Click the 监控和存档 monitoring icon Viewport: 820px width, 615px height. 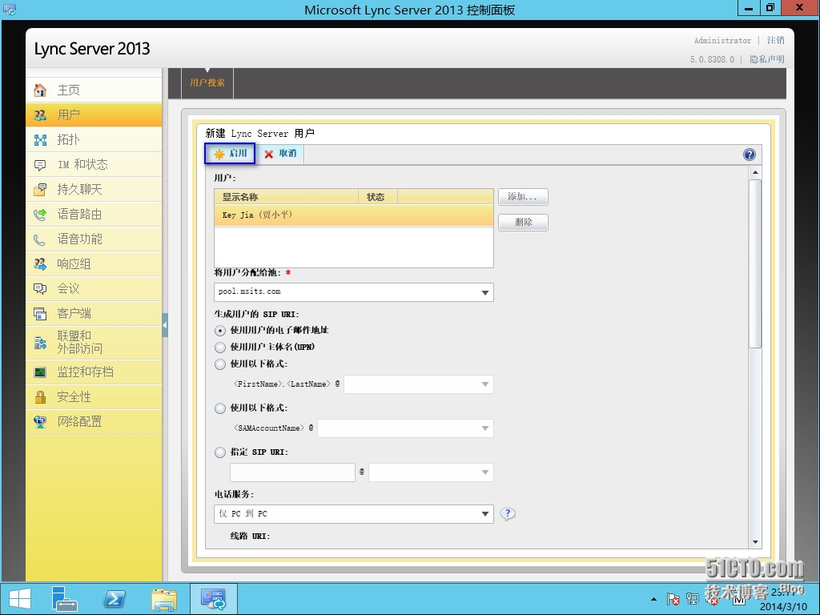point(40,372)
